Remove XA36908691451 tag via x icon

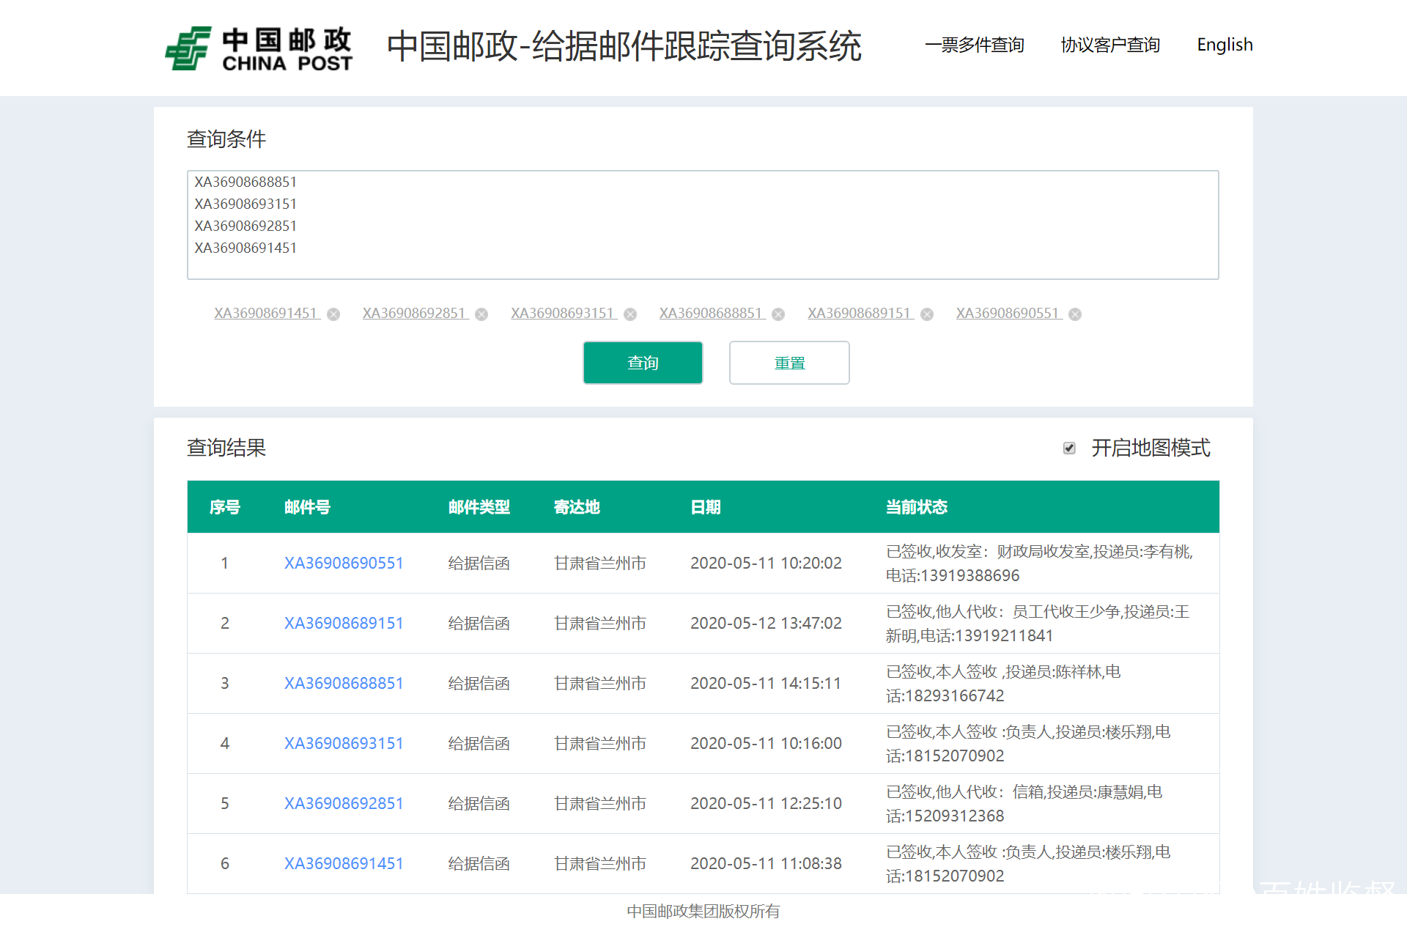(333, 314)
